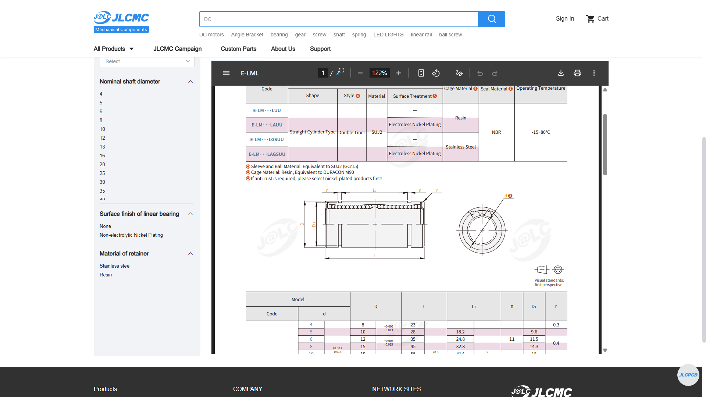The width and height of the screenshot is (706, 397).
Task: Select shaft diameter 35 filter
Action: (102, 191)
